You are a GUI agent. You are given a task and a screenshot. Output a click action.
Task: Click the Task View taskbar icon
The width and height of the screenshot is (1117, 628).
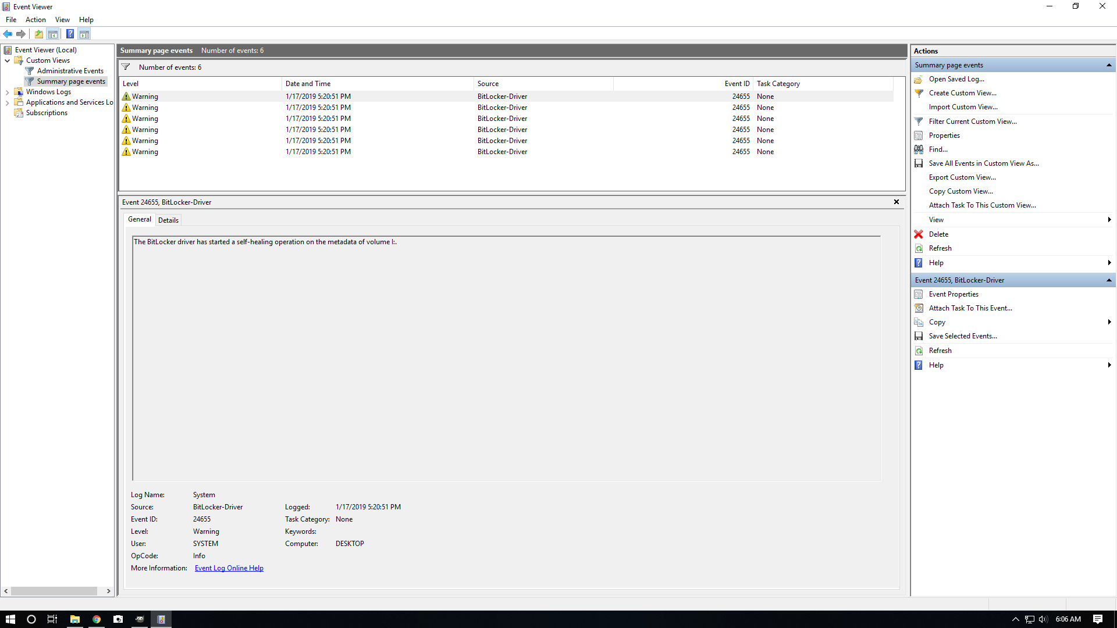point(52,619)
